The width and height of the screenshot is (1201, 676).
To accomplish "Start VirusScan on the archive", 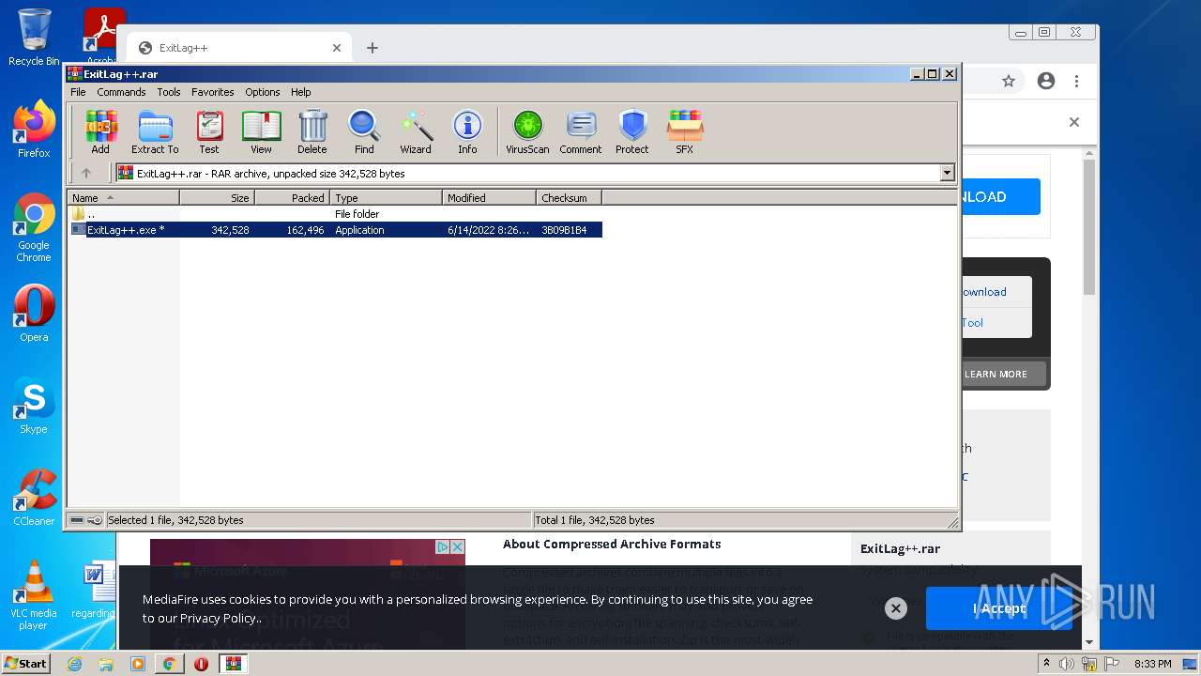I will coord(527,132).
